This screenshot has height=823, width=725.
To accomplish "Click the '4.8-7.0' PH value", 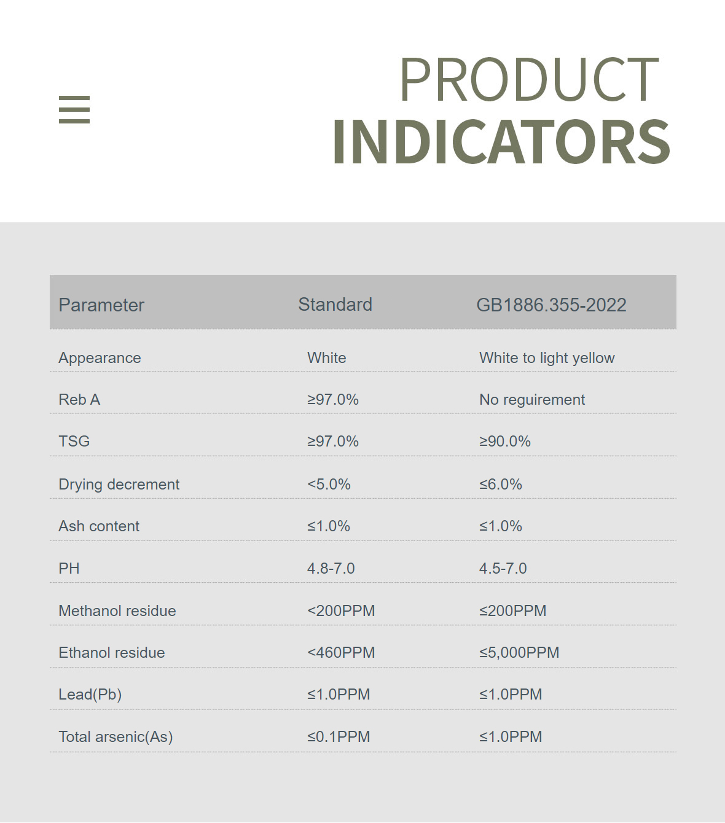I will [x=331, y=569].
